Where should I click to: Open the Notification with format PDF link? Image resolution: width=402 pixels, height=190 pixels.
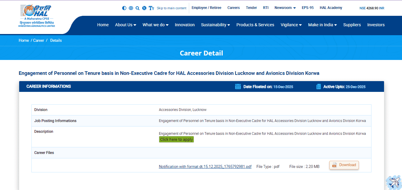[x=205, y=166]
